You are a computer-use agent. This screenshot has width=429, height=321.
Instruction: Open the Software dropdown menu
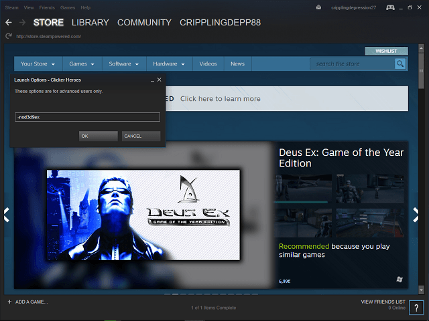[124, 64]
